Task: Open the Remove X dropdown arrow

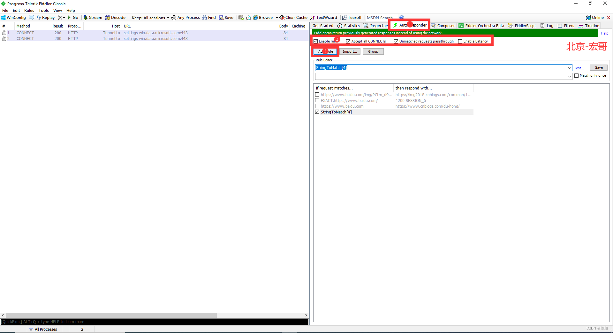Action: coord(64,18)
